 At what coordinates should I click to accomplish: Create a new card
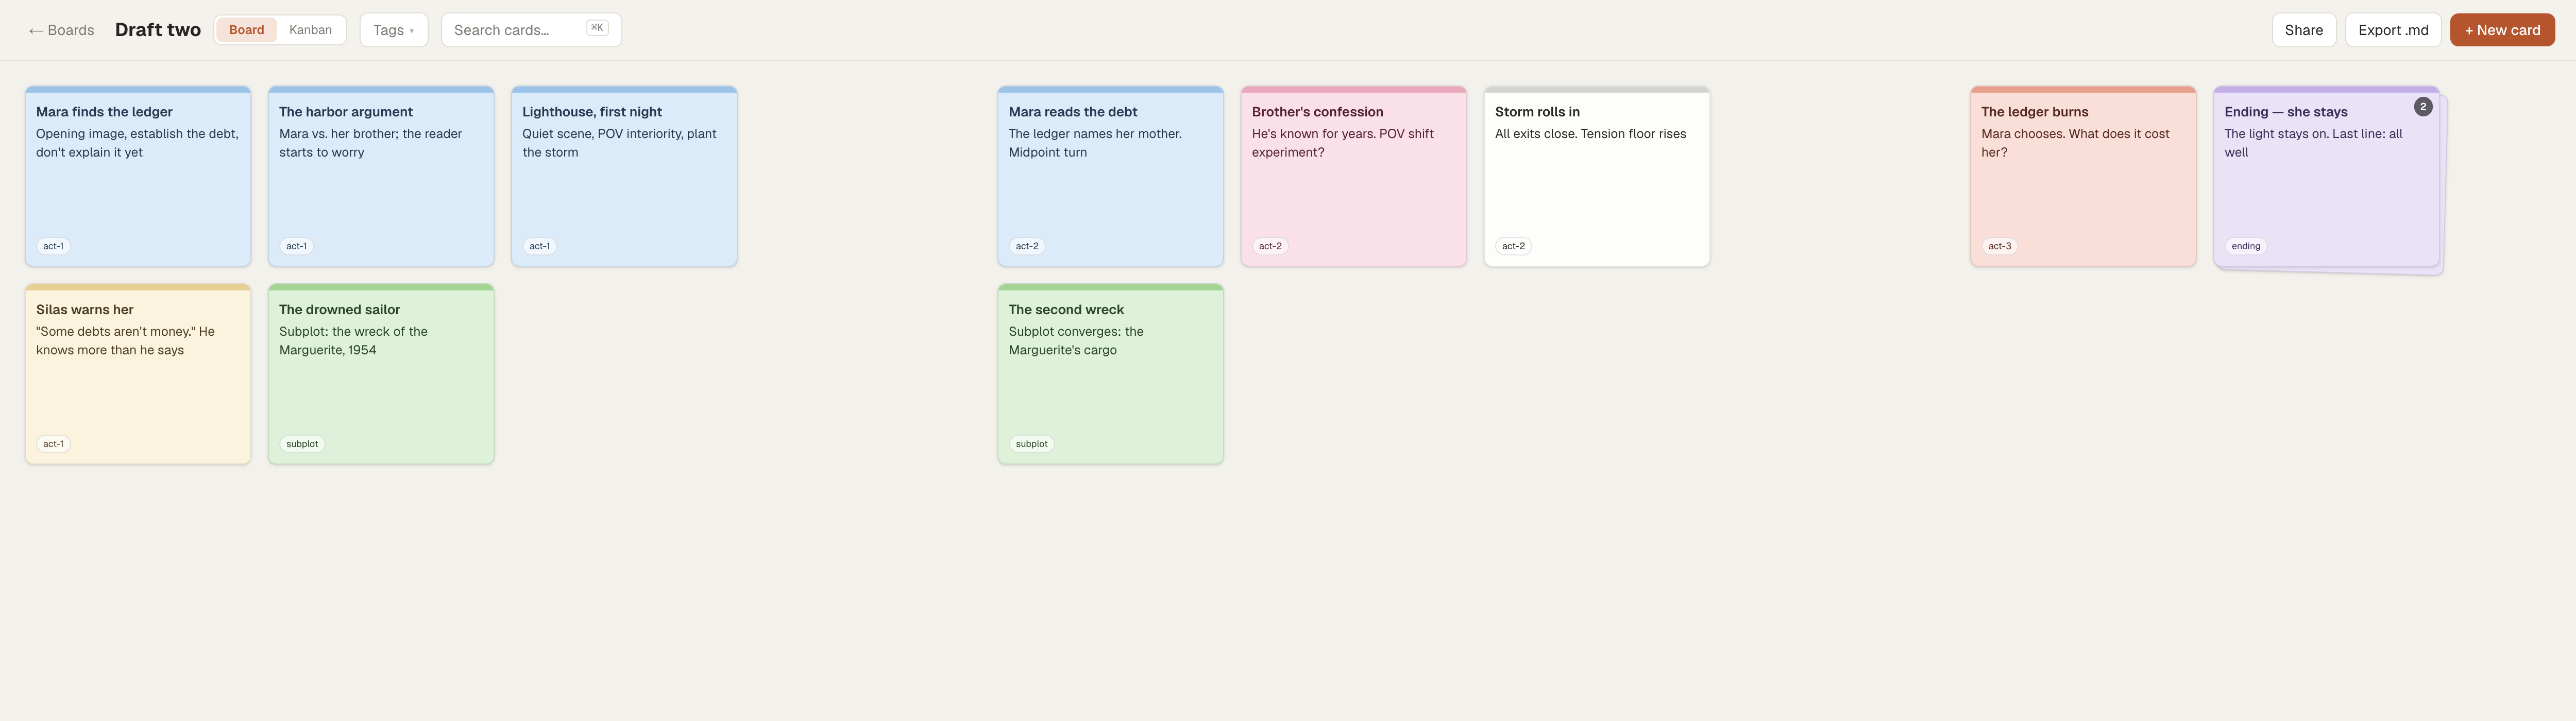2501,30
